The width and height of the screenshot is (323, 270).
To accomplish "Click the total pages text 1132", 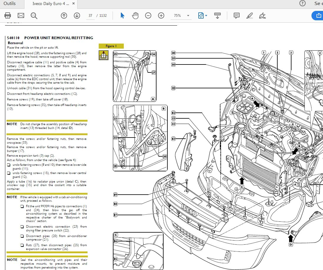I will (103, 16).
